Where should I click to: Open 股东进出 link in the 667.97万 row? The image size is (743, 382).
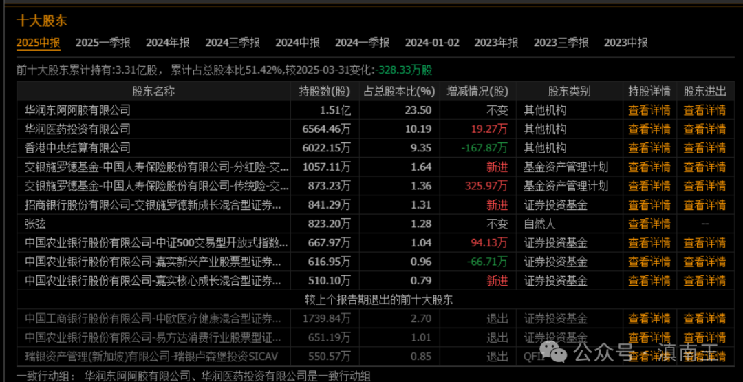(704, 243)
